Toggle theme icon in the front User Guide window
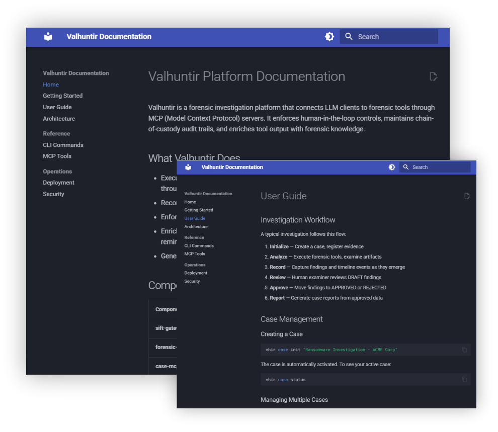 pyautogui.click(x=392, y=167)
